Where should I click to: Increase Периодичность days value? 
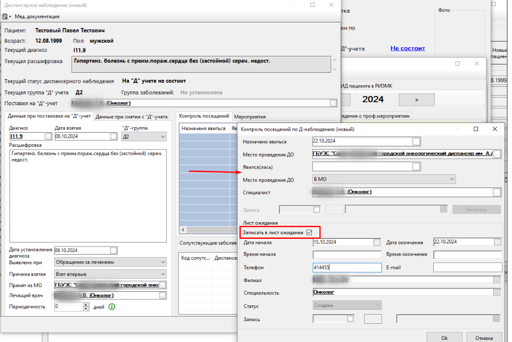pos(86,305)
